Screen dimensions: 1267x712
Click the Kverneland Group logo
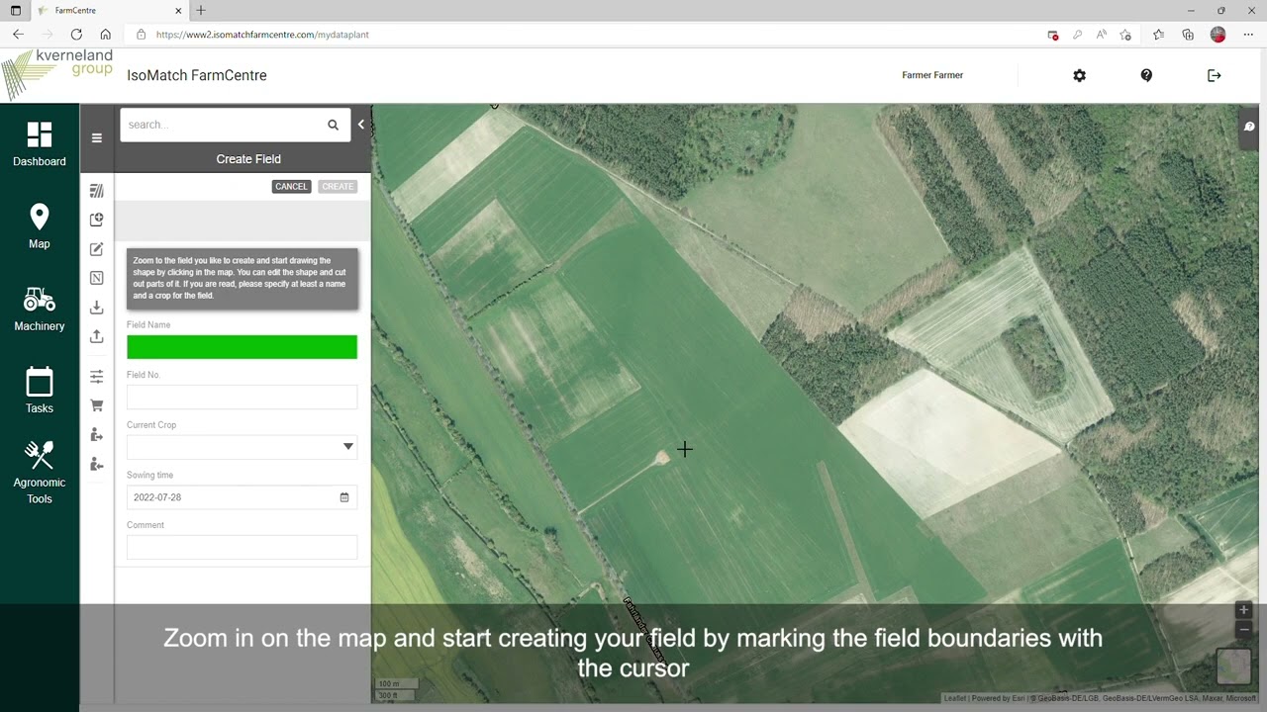(57, 74)
